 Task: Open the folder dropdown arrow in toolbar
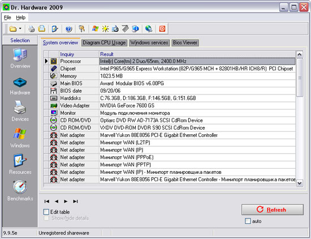click(x=20, y=29)
